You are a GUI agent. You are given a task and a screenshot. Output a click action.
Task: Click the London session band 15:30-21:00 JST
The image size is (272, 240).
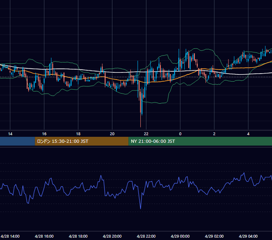coord(82,141)
